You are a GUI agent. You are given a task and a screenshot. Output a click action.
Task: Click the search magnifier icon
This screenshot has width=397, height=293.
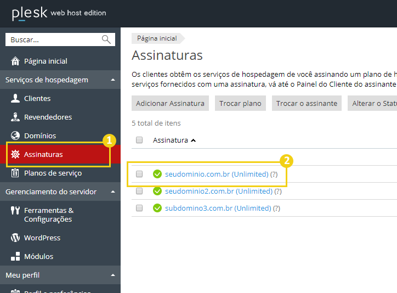(x=106, y=40)
